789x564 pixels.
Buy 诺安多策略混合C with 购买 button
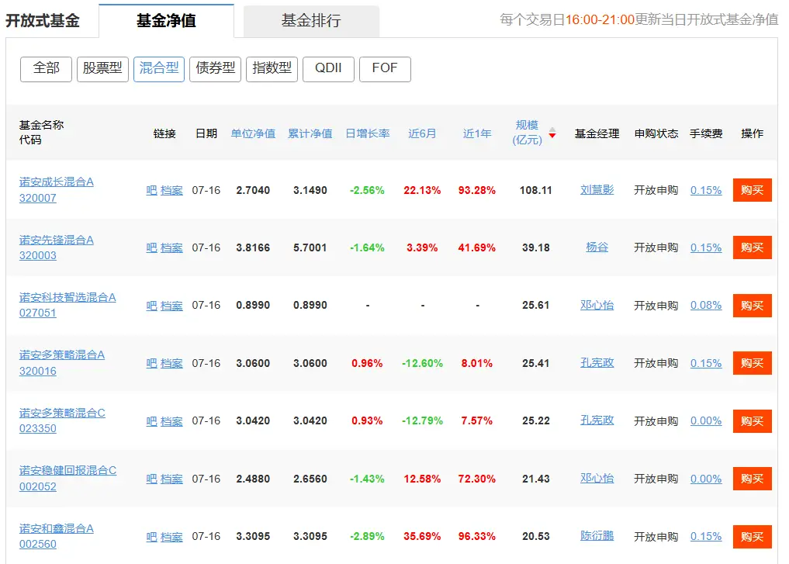tap(753, 420)
